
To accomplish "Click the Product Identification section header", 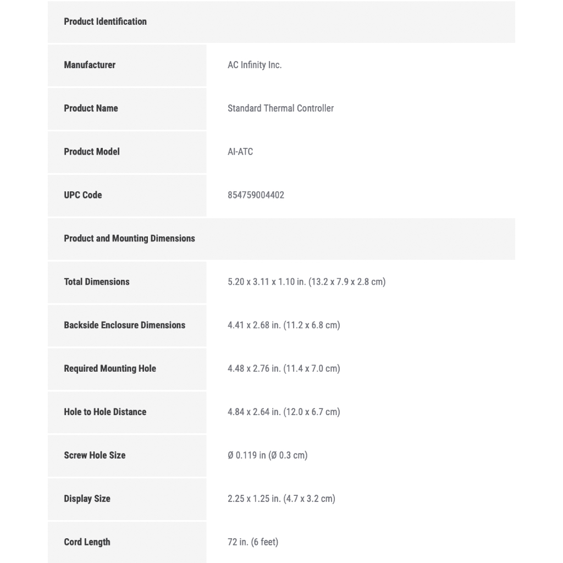I will (x=105, y=21).
